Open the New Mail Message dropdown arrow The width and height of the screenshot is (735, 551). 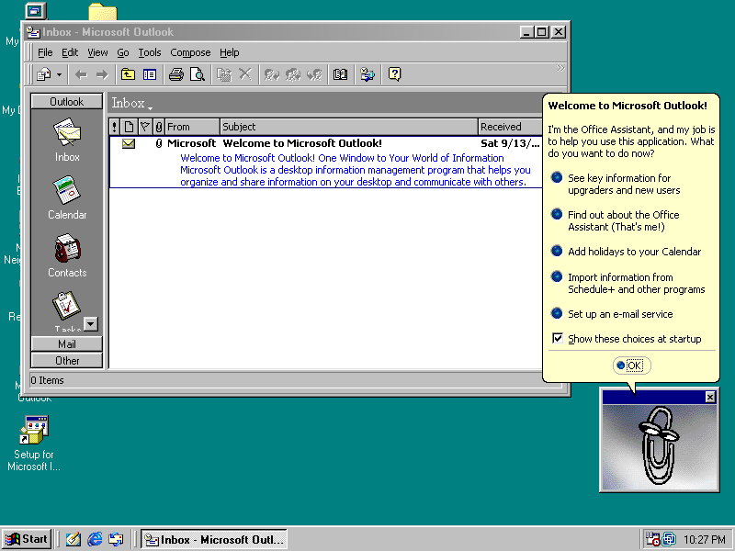tap(59, 74)
